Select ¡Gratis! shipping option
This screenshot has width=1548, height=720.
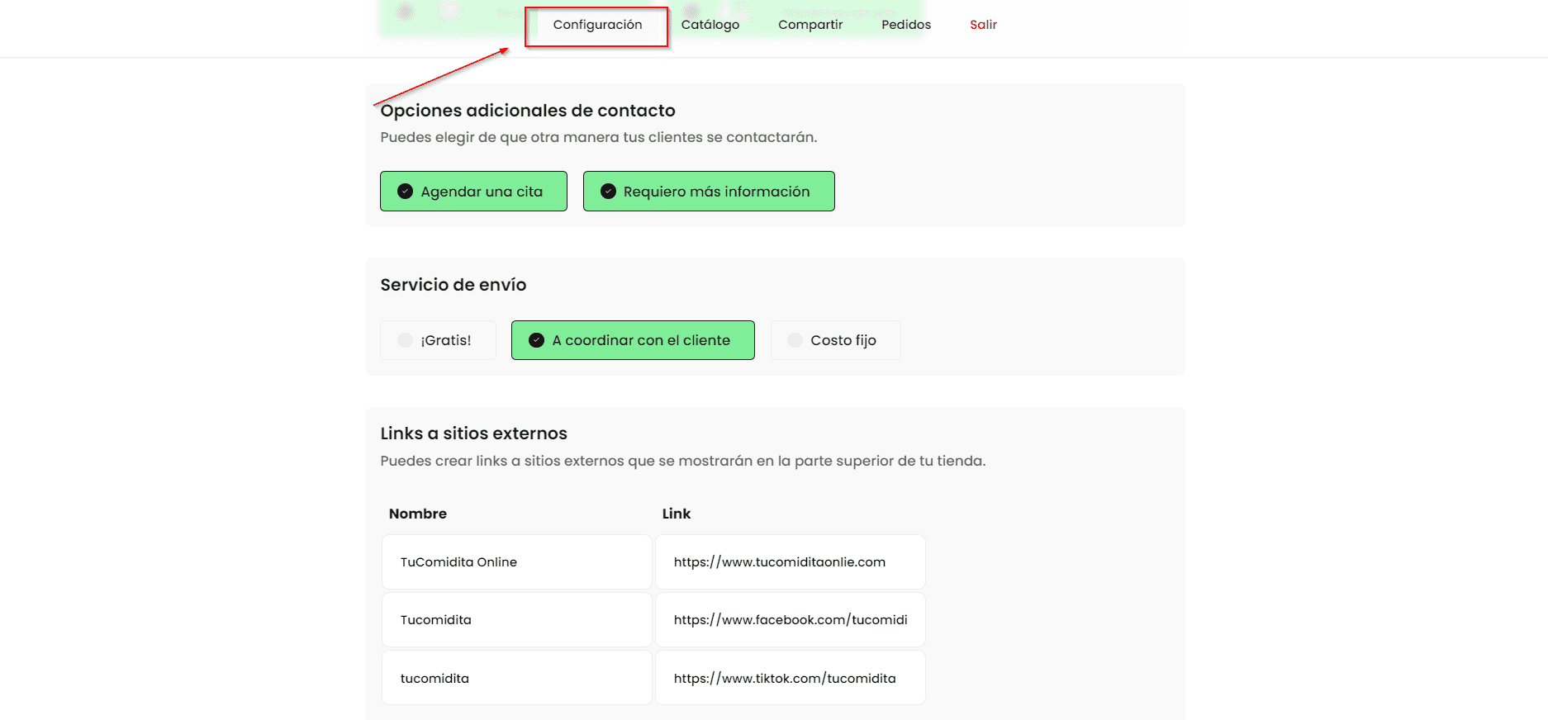[x=438, y=340]
